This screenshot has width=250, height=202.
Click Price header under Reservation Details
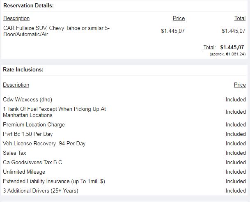pyautogui.click(x=179, y=18)
